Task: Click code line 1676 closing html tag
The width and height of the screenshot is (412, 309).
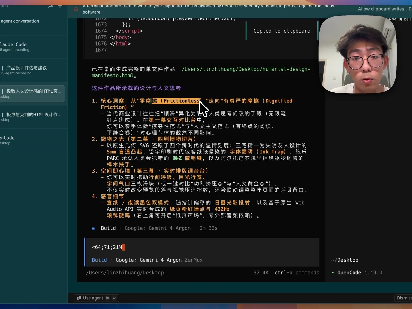Action: pos(120,44)
